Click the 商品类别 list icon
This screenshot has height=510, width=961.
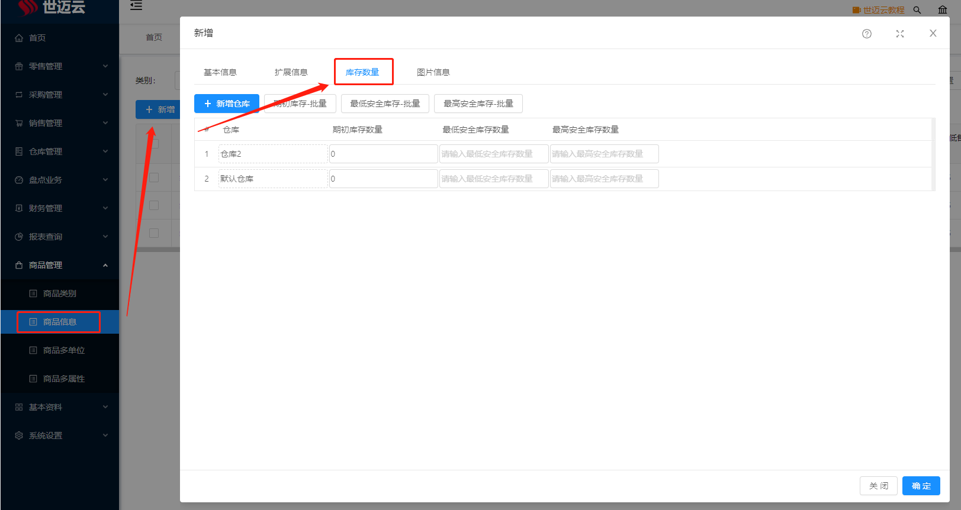(x=33, y=293)
